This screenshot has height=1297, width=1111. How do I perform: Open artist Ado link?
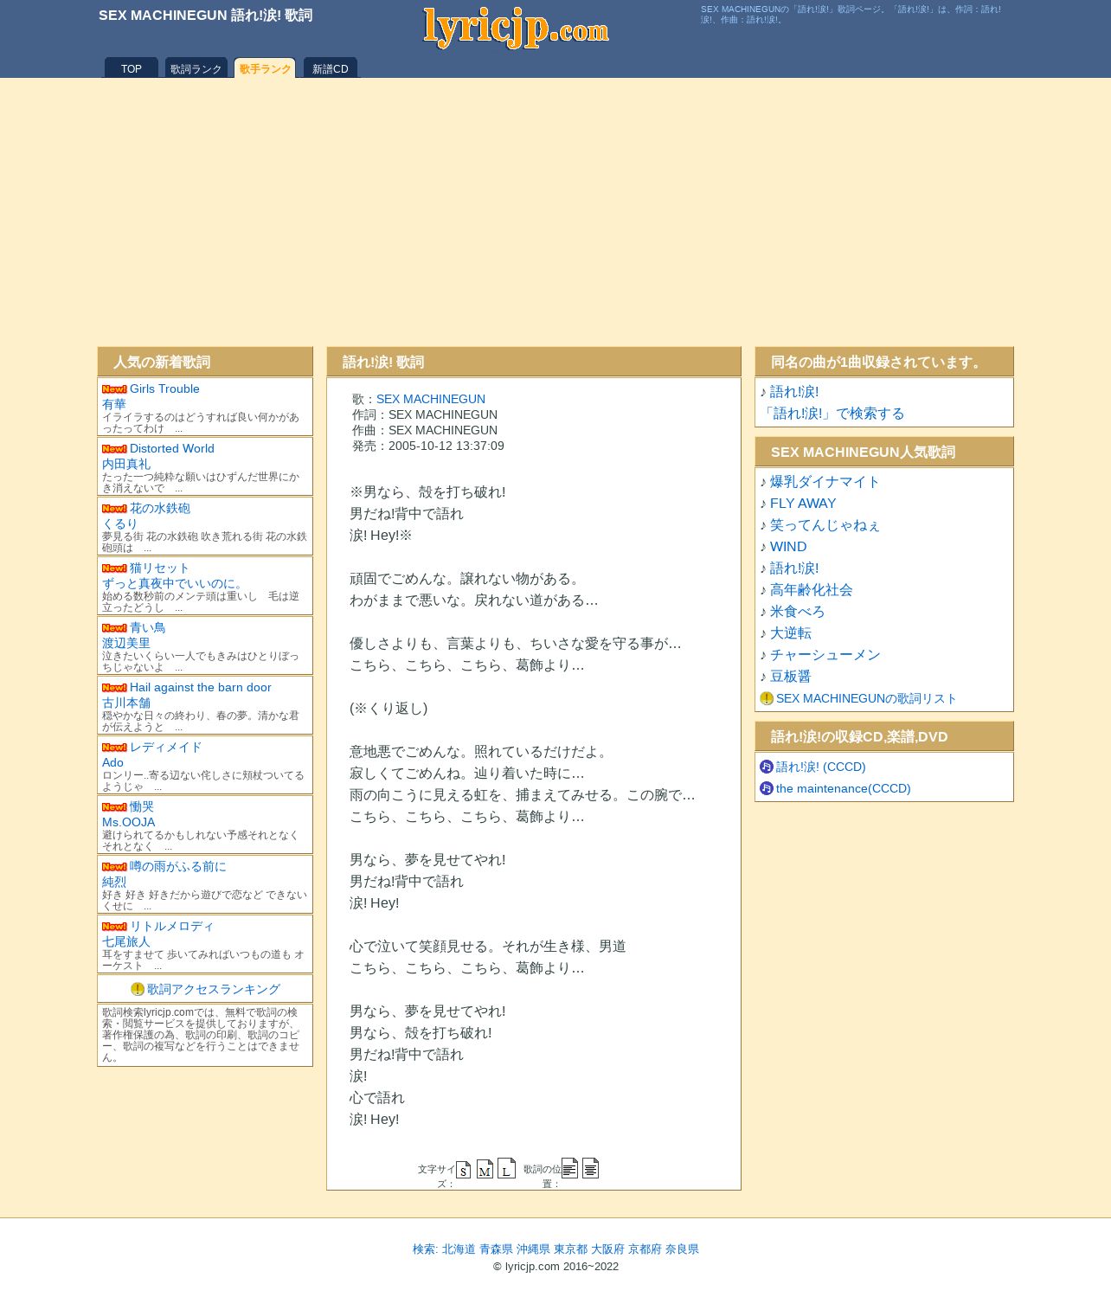[x=112, y=762]
